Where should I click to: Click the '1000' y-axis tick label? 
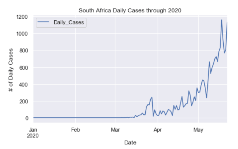tap(23, 33)
